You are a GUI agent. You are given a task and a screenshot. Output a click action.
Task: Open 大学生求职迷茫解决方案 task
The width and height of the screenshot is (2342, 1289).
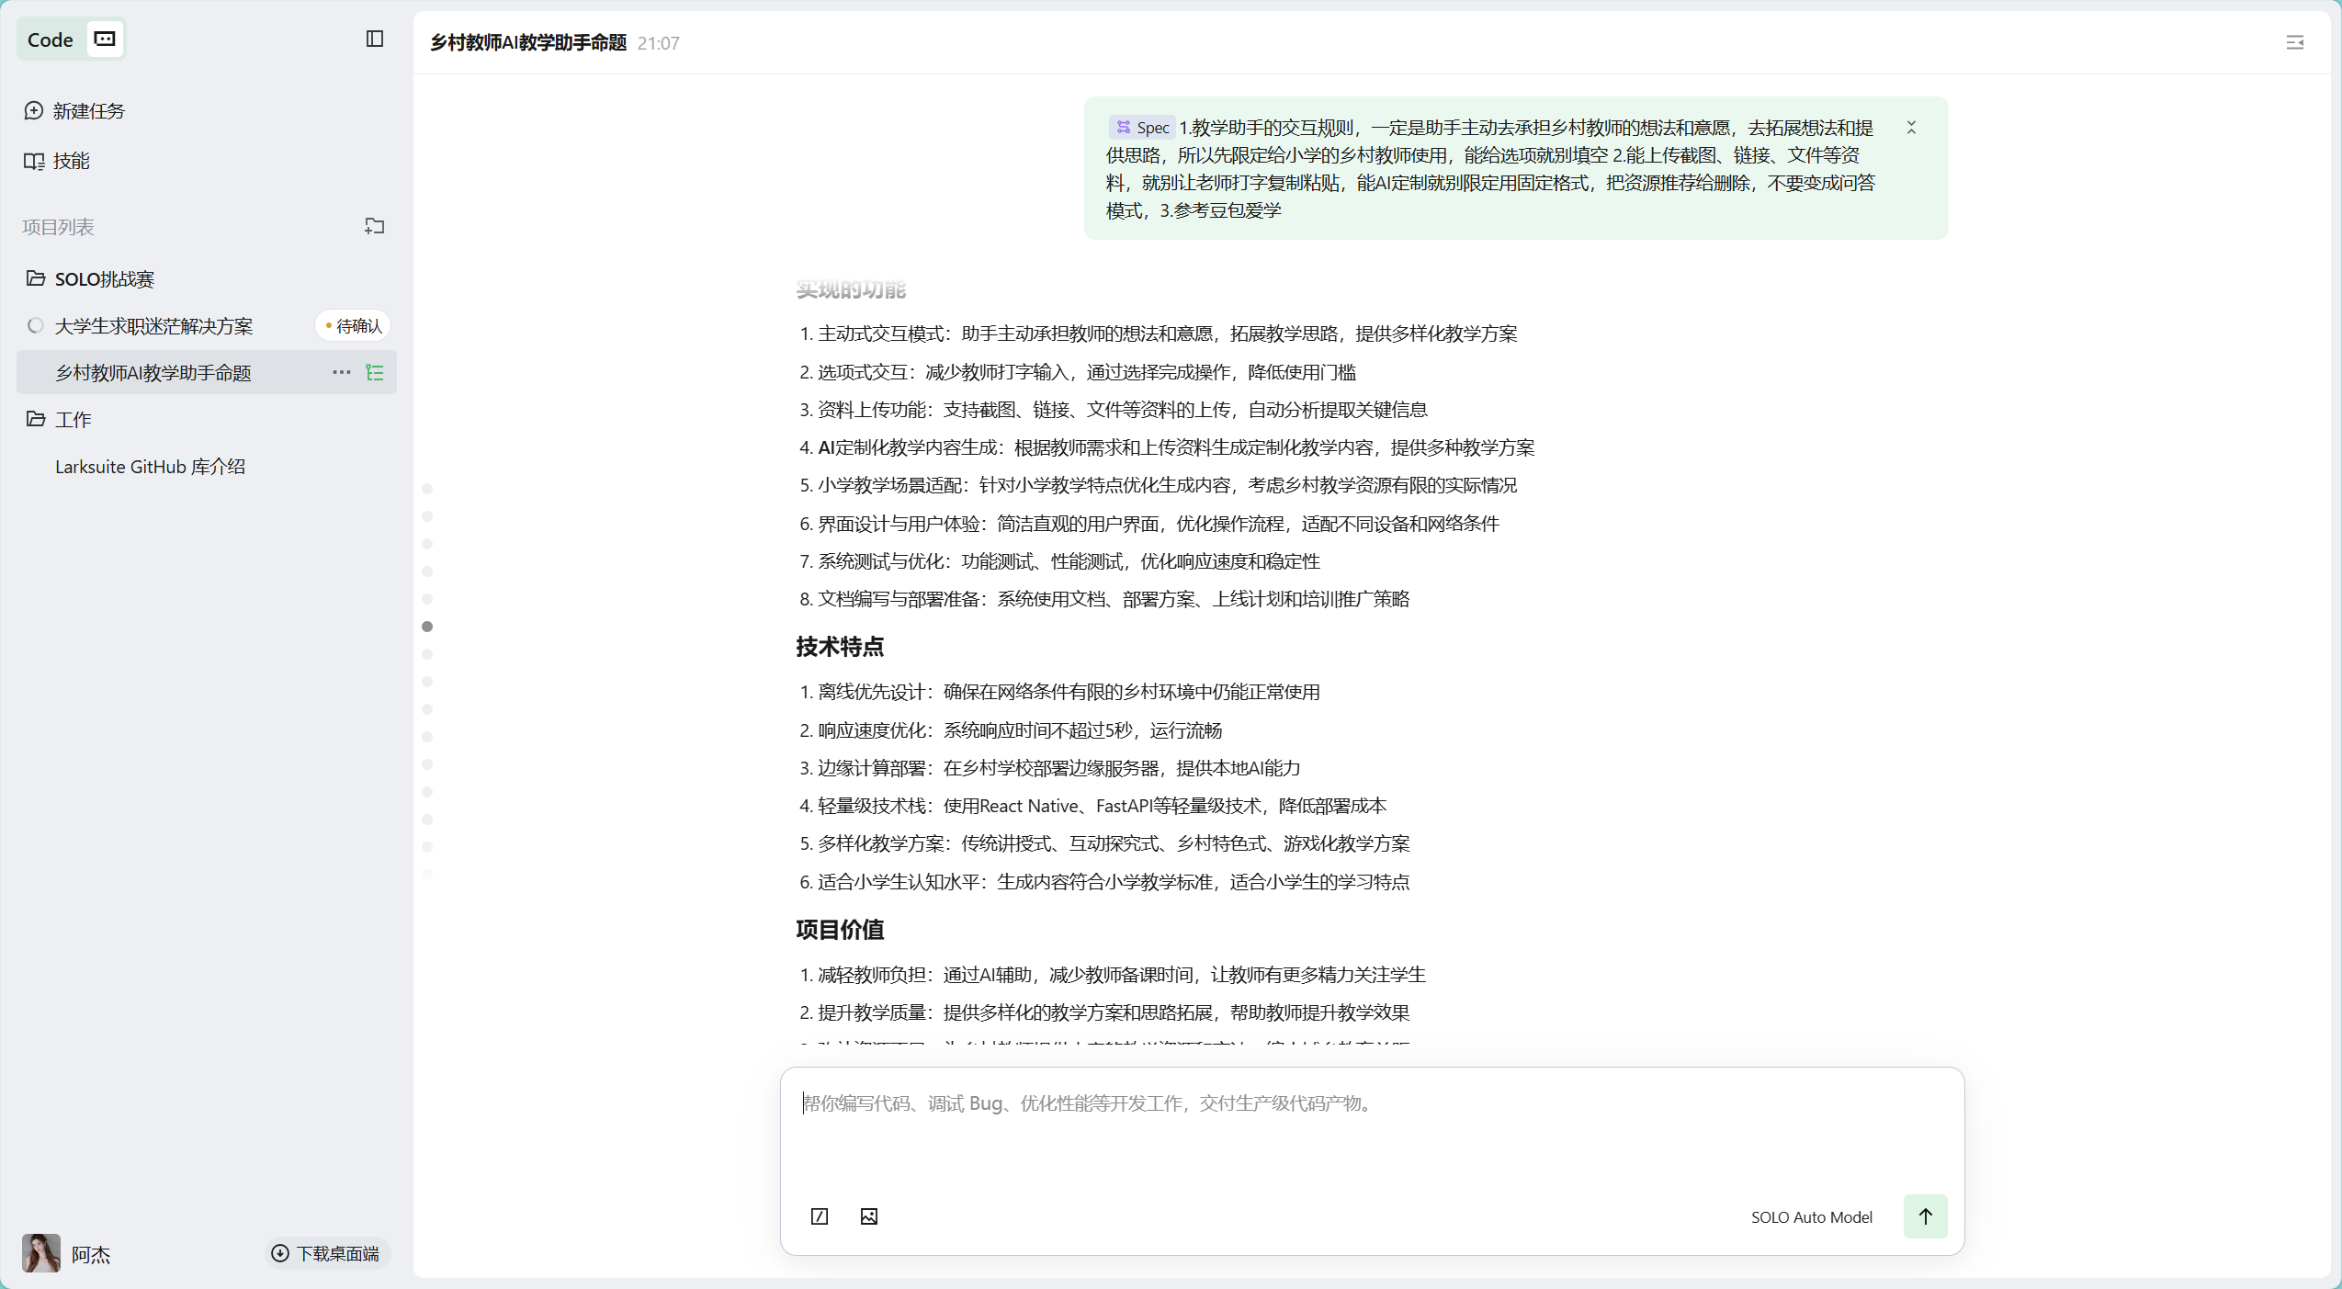point(153,326)
